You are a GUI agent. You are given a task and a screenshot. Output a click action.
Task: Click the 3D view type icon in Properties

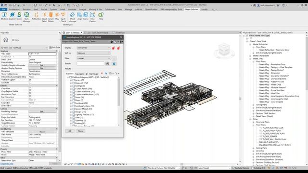pyautogui.click(x=6, y=40)
